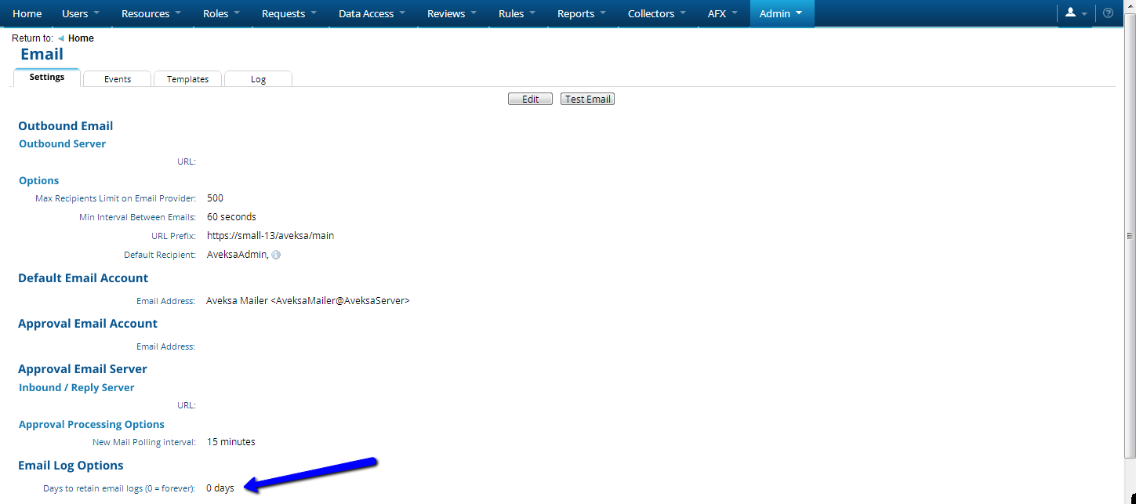Click the Edit button
Viewport: 1136px width, 504px height.
coord(530,98)
